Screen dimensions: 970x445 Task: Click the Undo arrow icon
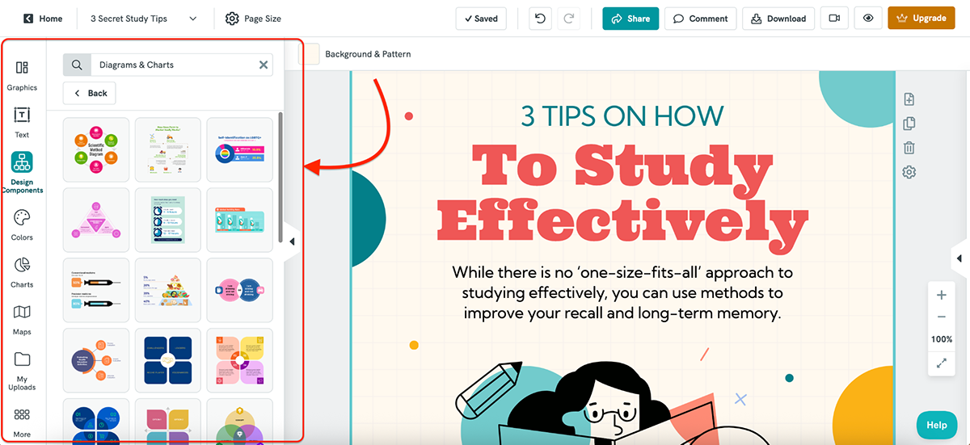coord(541,19)
